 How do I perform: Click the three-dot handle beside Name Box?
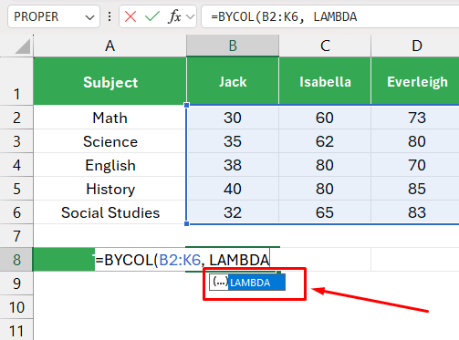(110, 16)
